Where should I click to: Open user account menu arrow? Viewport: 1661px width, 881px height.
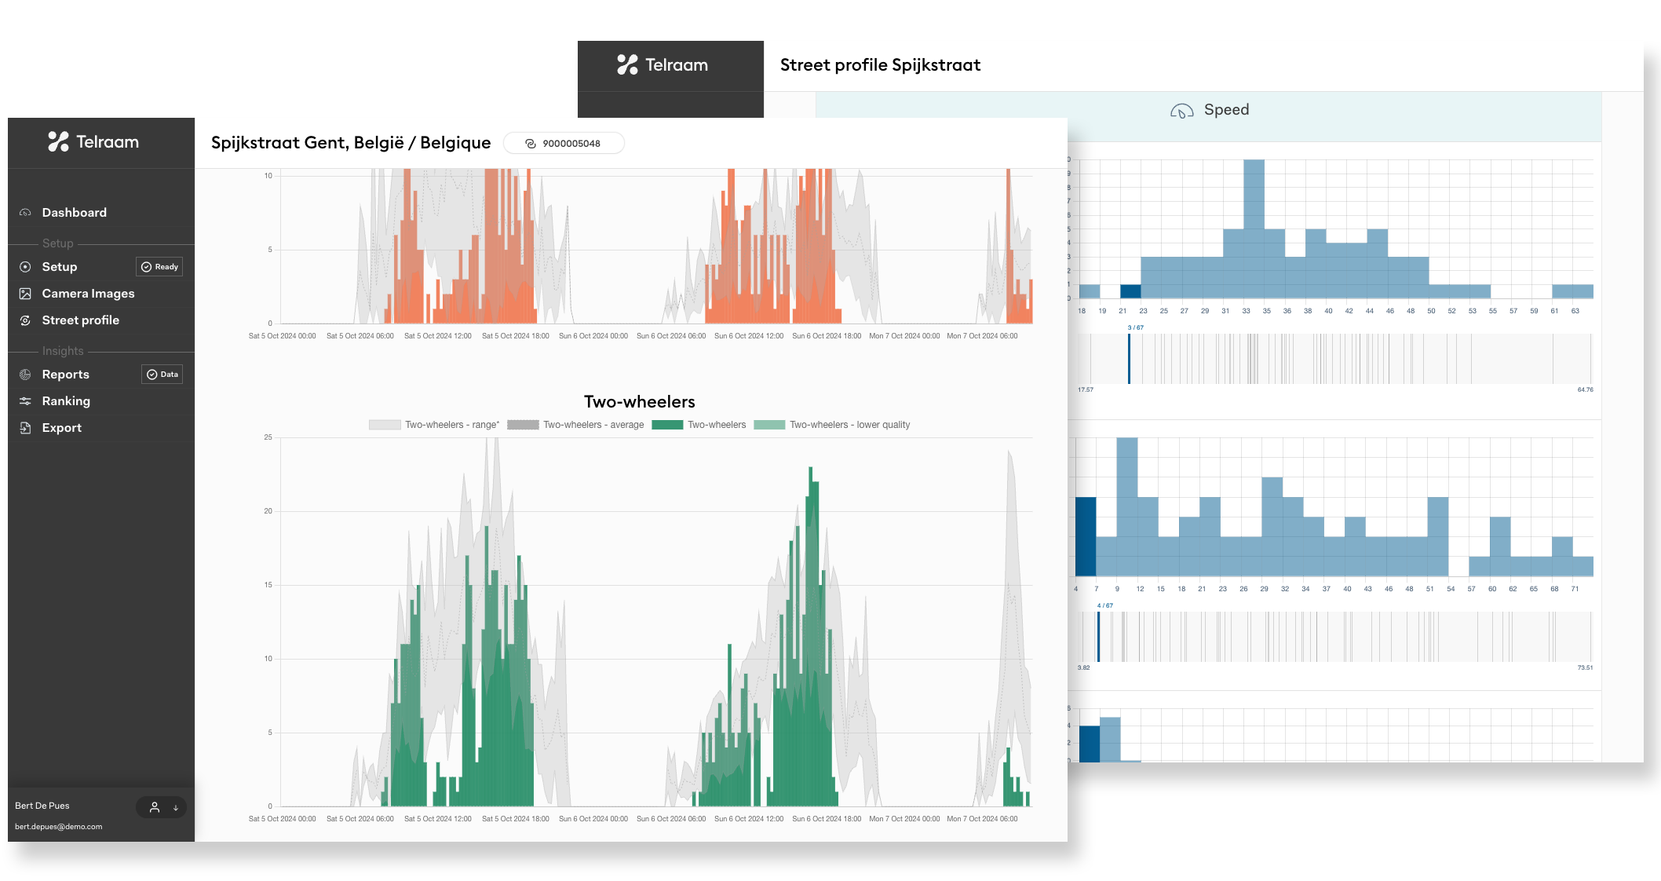coord(176,807)
